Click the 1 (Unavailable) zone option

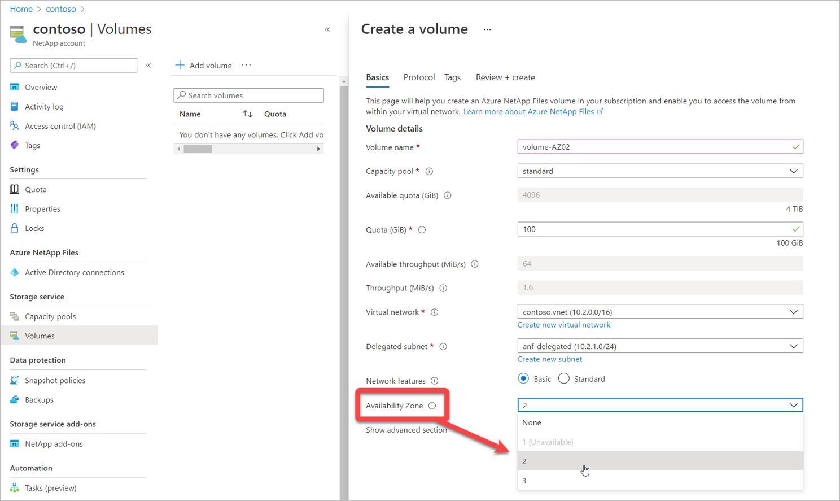660,442
